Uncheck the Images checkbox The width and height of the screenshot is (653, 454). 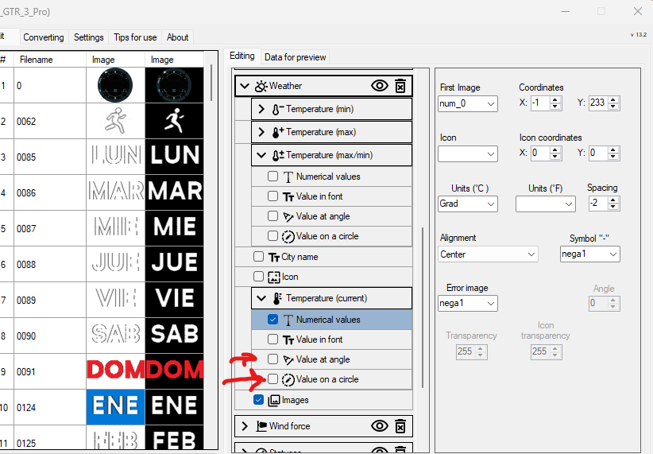[259, 400]
